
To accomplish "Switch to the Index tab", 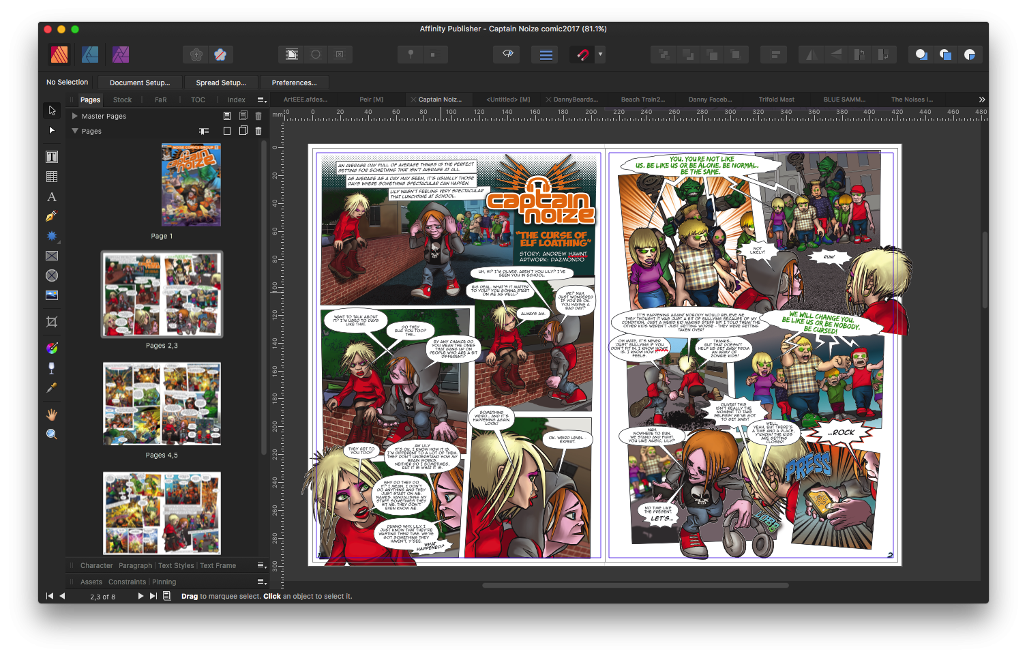I will click(237, 100).
